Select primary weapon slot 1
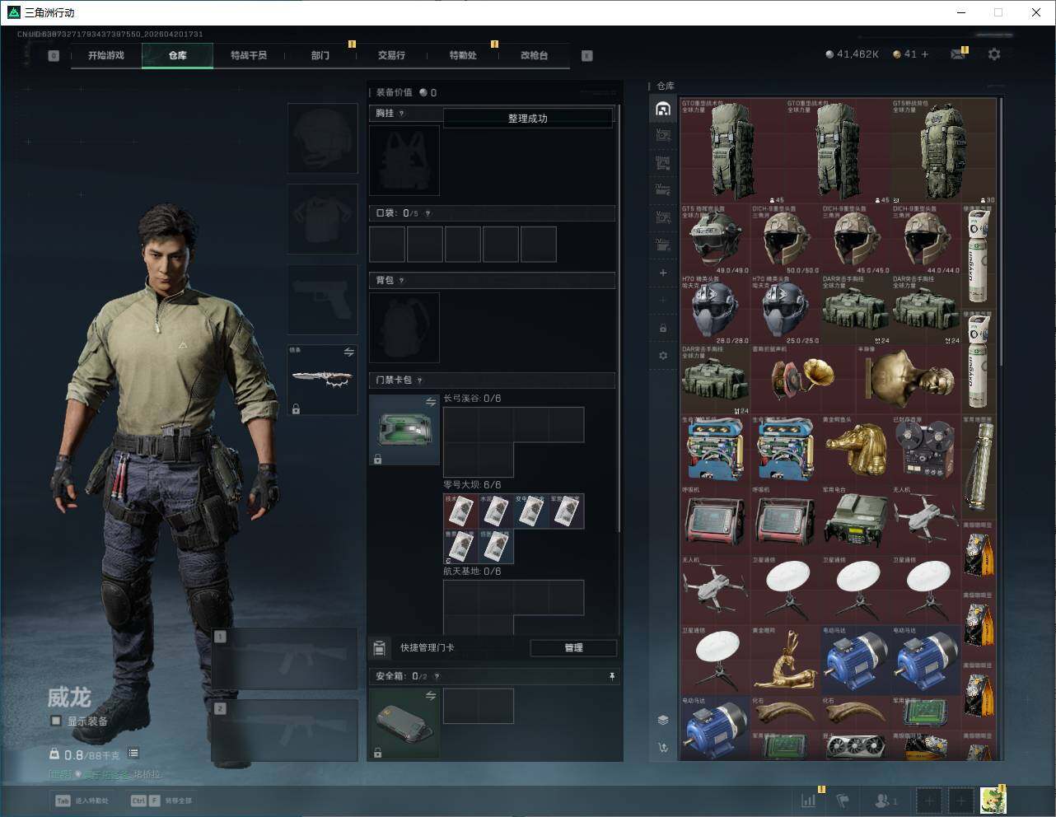The image size is (1056, 817). (x=285, y=659)
